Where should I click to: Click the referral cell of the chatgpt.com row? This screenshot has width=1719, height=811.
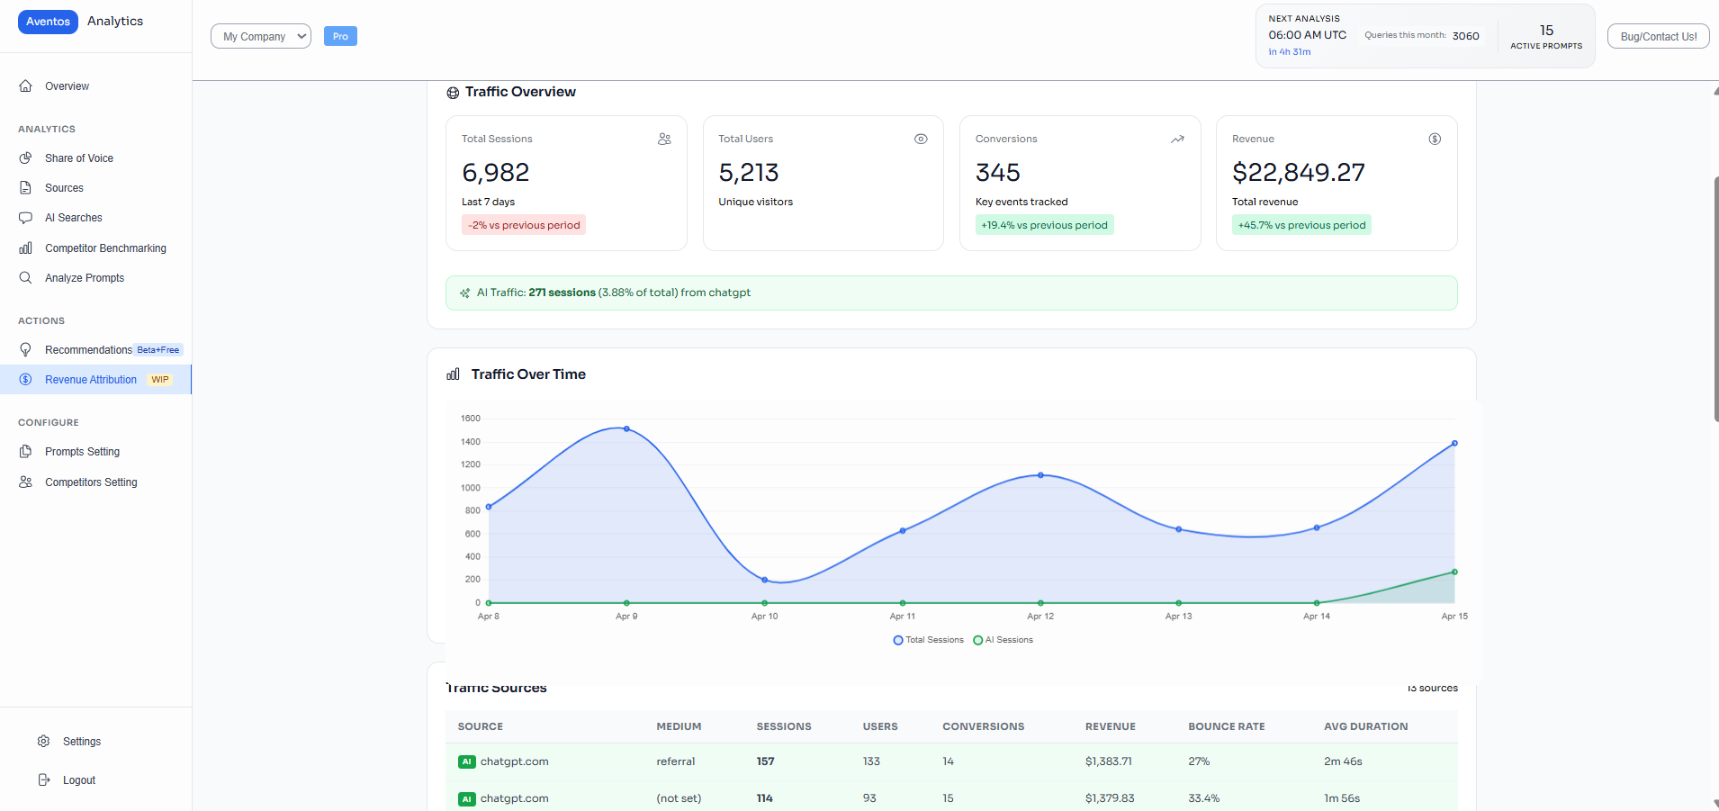pos(676,761)
